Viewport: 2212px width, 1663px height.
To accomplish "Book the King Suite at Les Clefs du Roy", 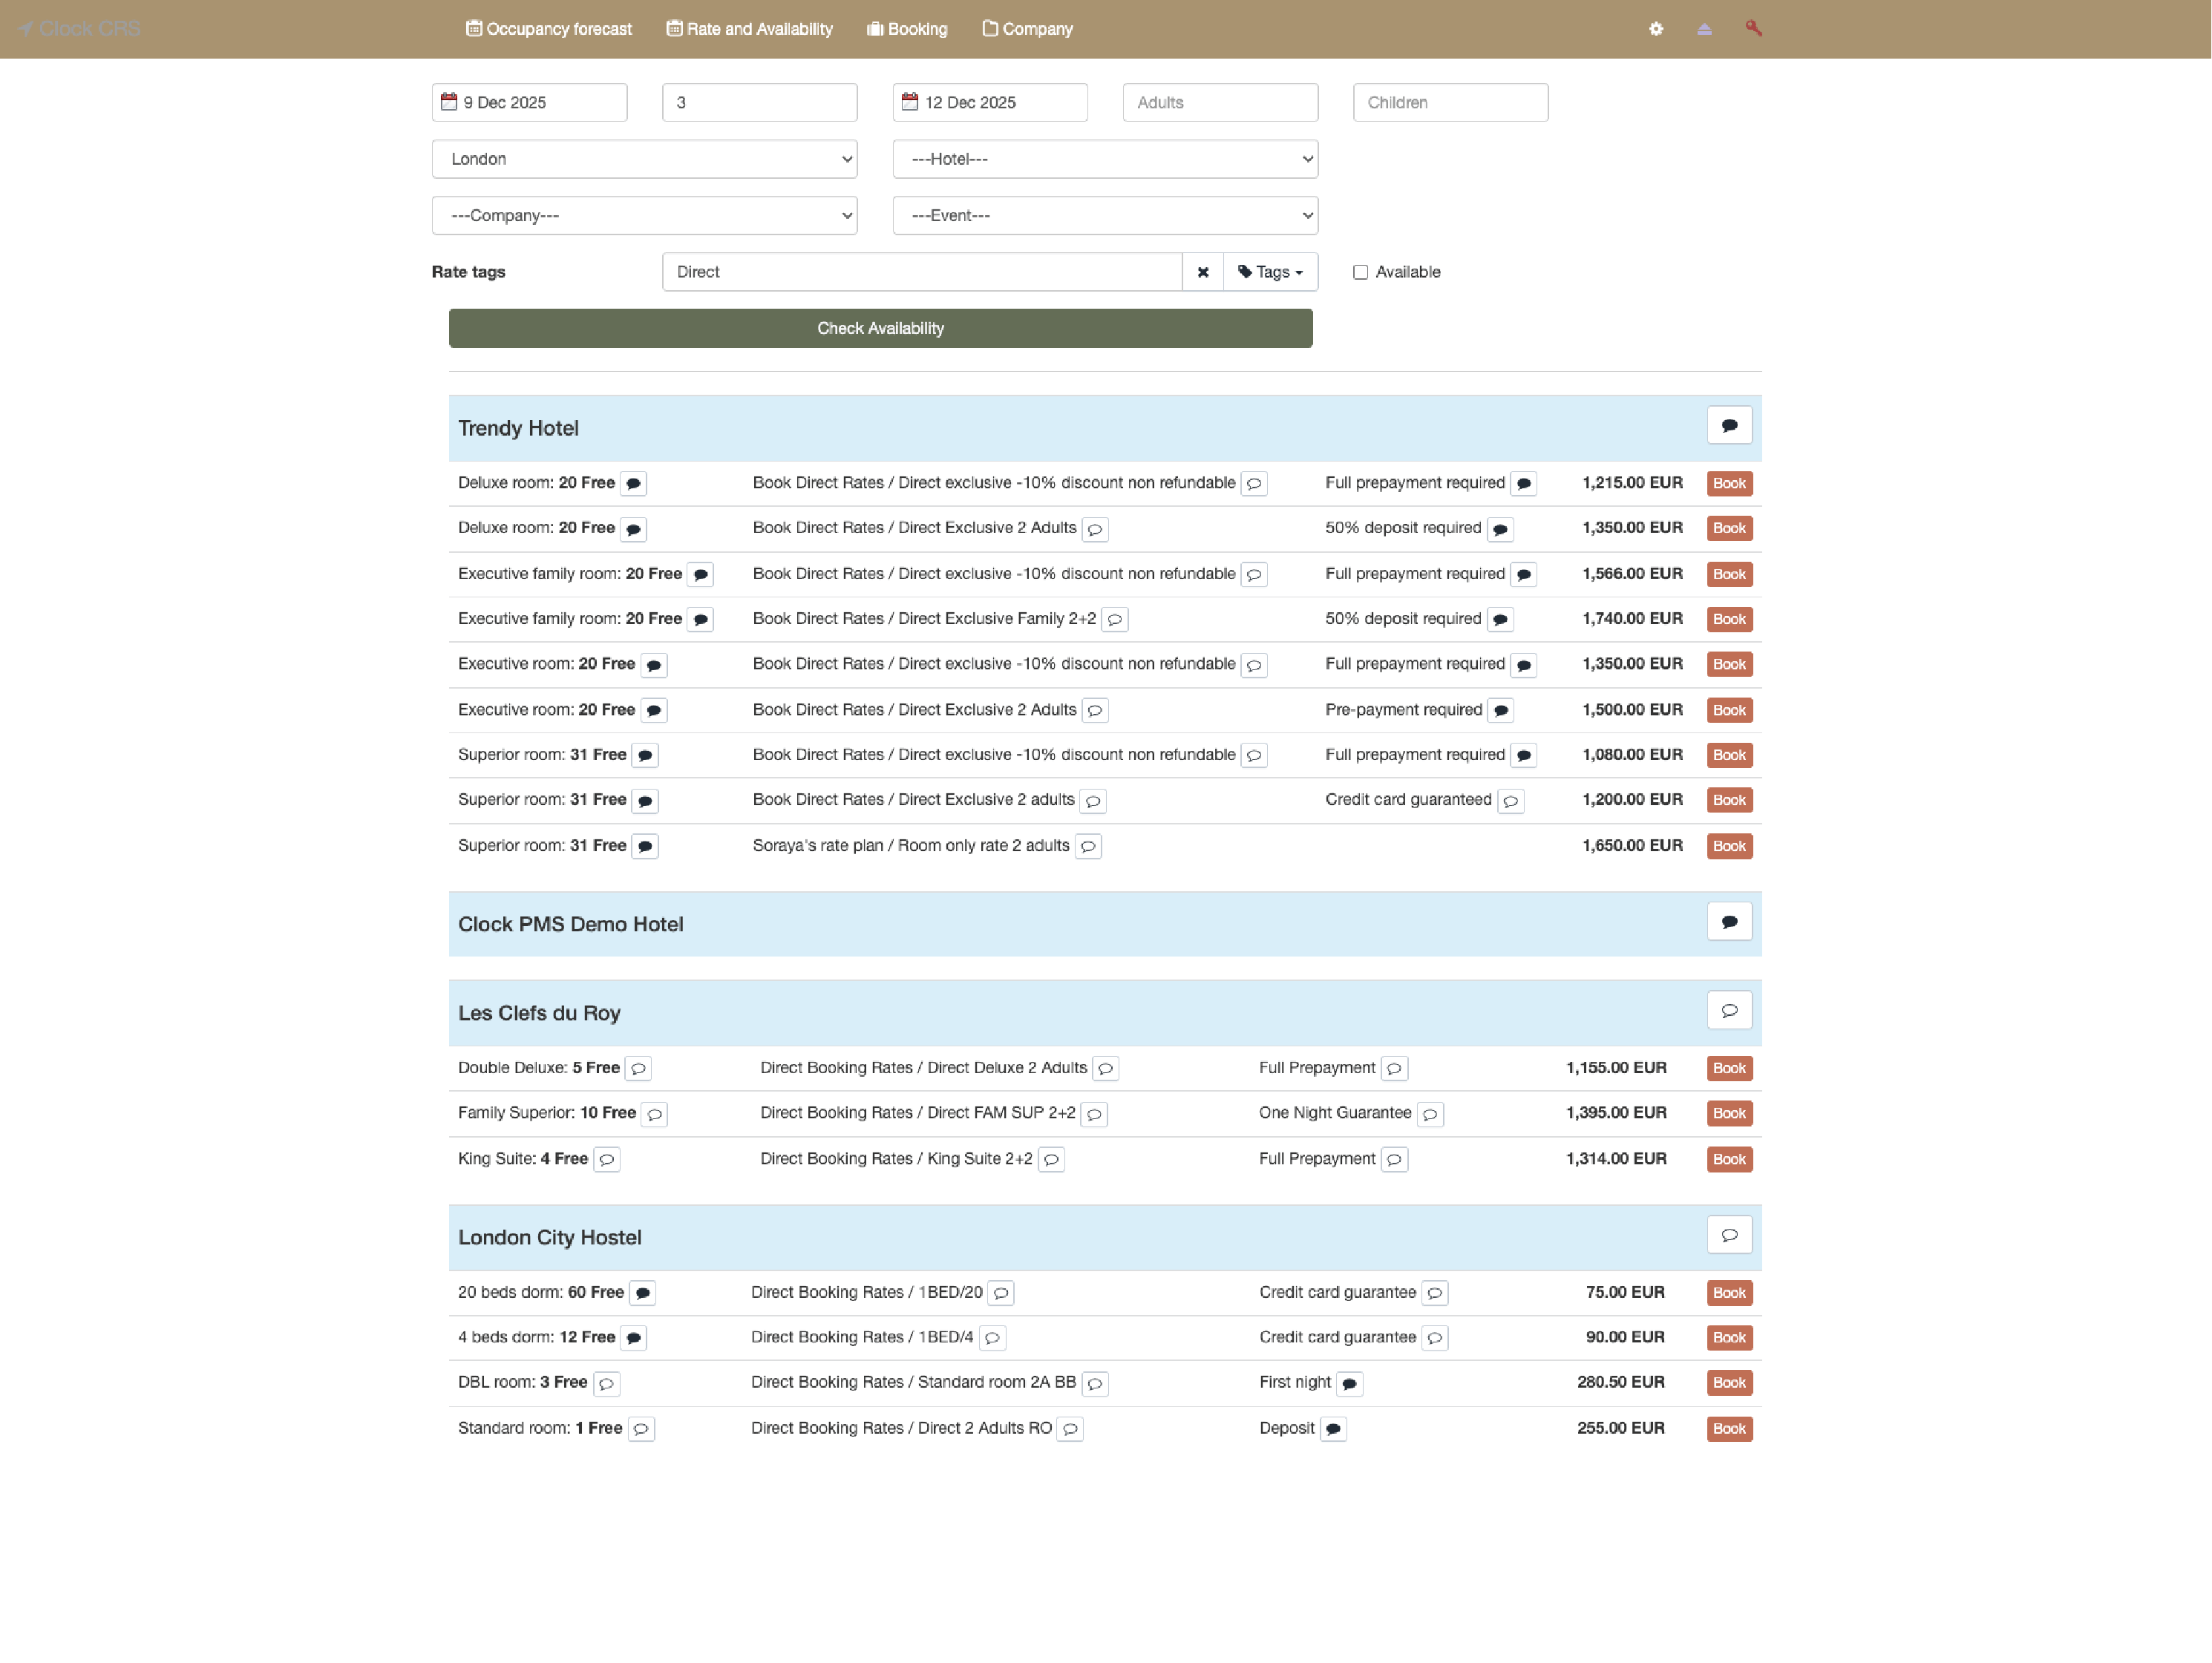I will tap(1729, 1159).
